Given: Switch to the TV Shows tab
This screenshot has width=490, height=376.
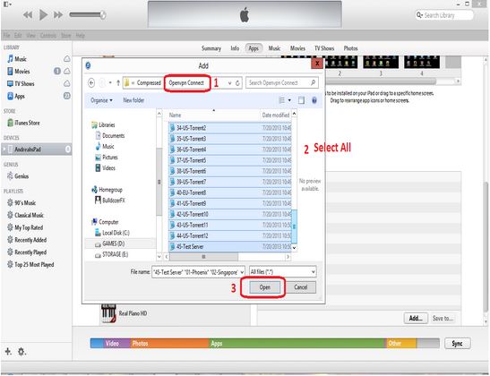Looking at the screenshot, I should 324,48.
